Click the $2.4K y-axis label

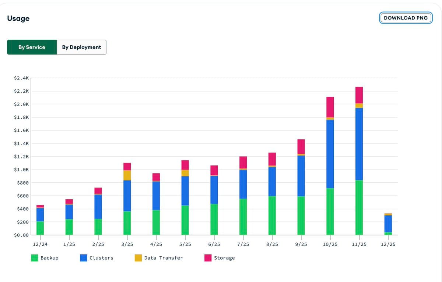[x=21, y=78]
